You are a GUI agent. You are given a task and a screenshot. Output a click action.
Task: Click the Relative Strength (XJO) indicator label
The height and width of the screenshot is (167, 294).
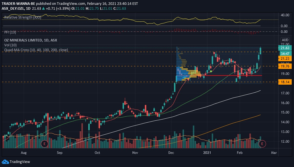tap(23, 17)
